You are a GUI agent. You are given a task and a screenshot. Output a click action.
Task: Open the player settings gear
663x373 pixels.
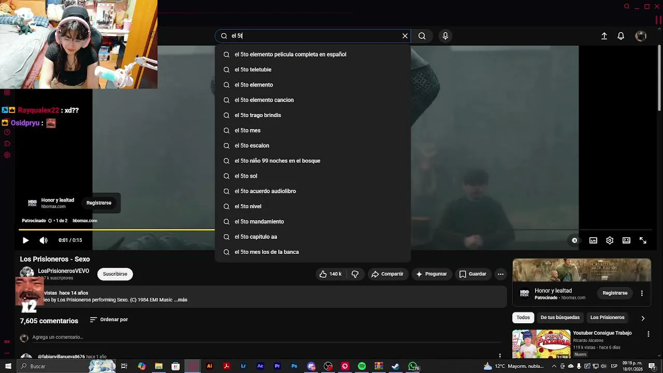(x=610, y=240)
